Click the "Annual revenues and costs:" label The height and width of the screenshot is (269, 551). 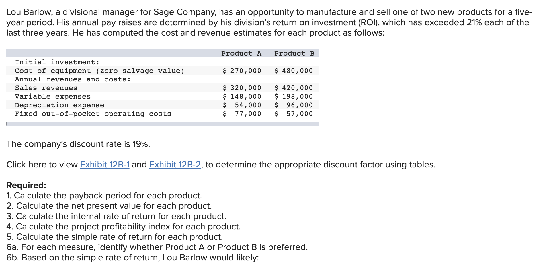[73, 79]
